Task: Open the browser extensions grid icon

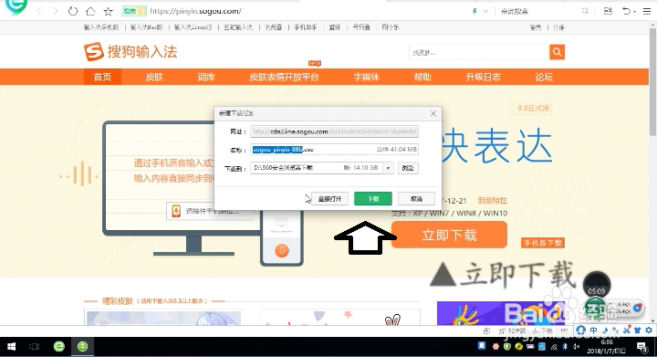Action: (x=608, y=11)
